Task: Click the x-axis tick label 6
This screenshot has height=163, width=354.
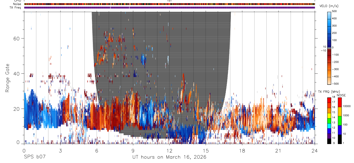Action: [x=97, y=151]
